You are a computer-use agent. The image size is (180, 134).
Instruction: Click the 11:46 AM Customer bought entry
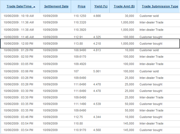click(x=90, y=37)
